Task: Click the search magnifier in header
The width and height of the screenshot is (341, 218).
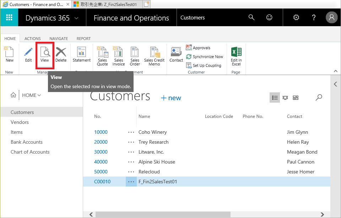Action: (x=251, y=17)
